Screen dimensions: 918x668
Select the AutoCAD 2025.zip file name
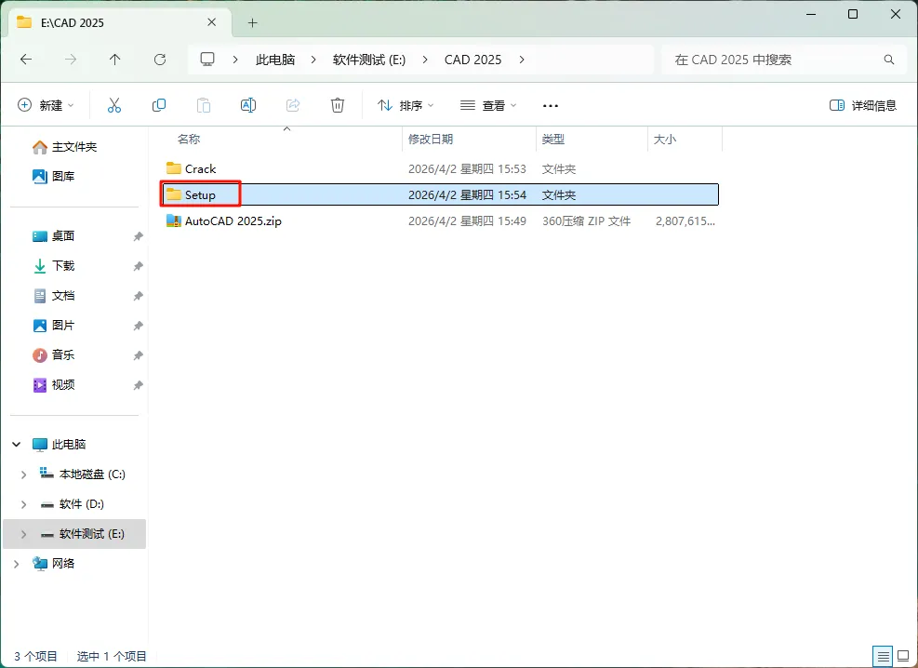(233, 221)
